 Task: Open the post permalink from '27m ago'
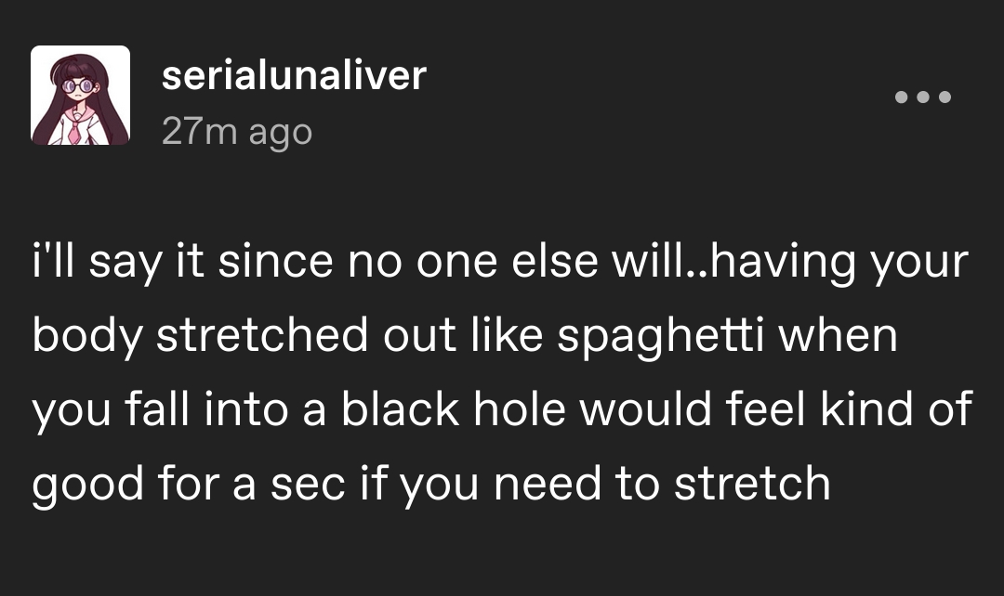click(237, 132)
